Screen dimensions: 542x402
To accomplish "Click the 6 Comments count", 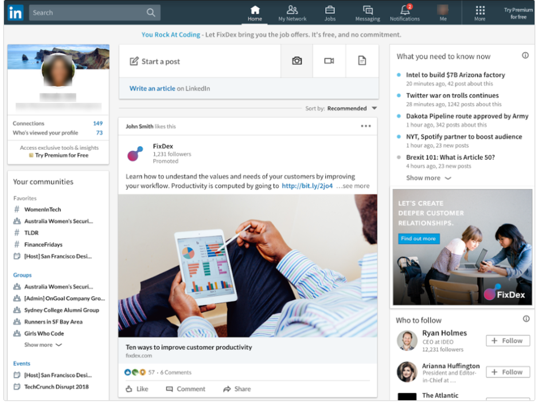I will pyautogui.click(x=176, y=372).
